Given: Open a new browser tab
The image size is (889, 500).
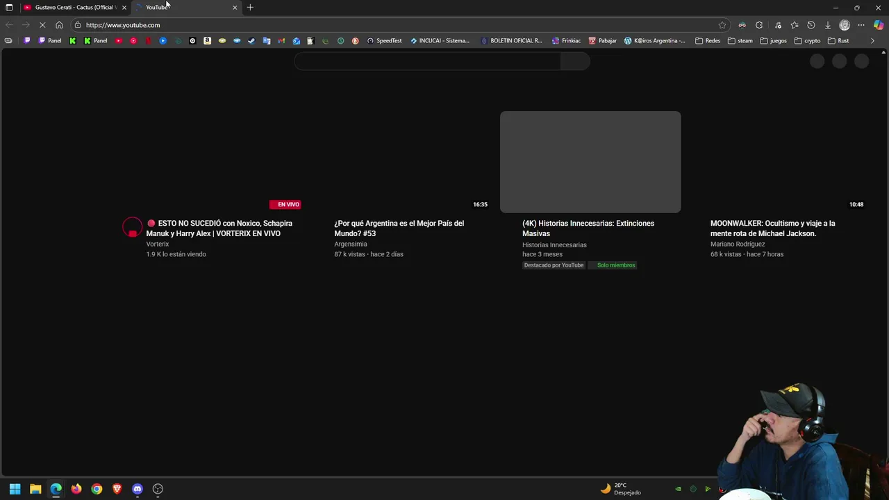Looking at the screenshot, I should tap(250, 7).
